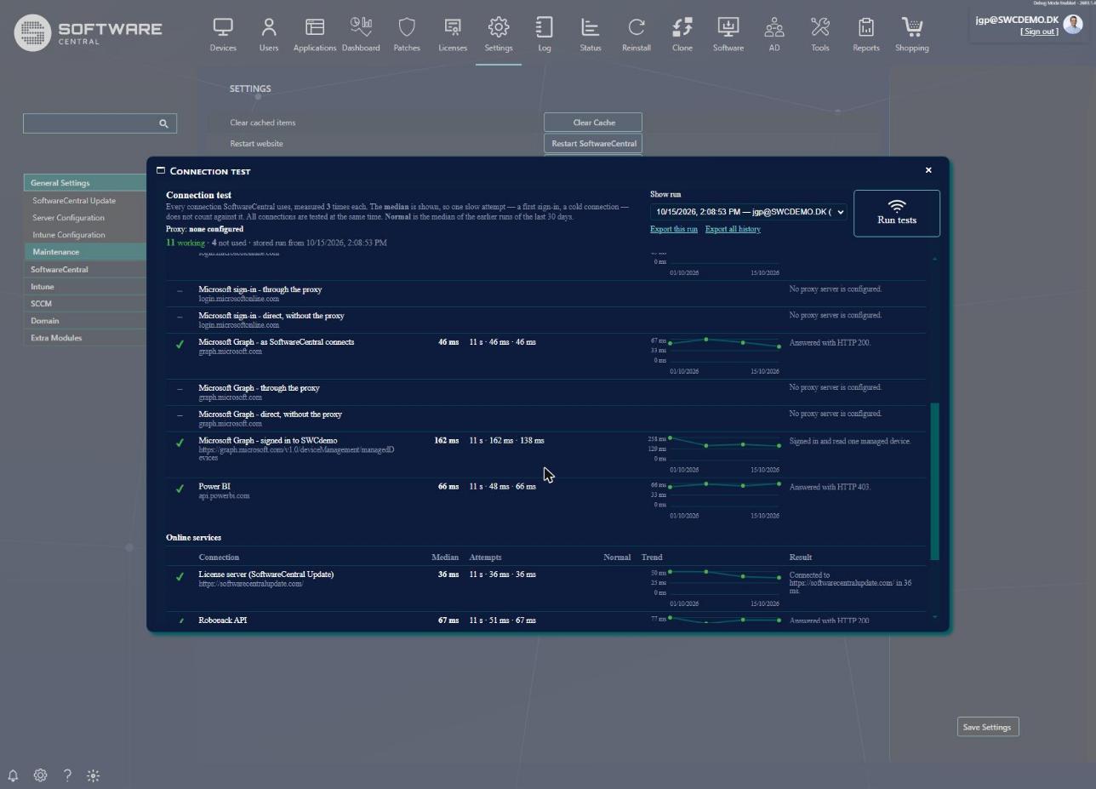This screenshot has height=789, width=1096.
Task: Click 'Microsoft Graph - direct, without the proxy' row
Action: tap(545, 418)
